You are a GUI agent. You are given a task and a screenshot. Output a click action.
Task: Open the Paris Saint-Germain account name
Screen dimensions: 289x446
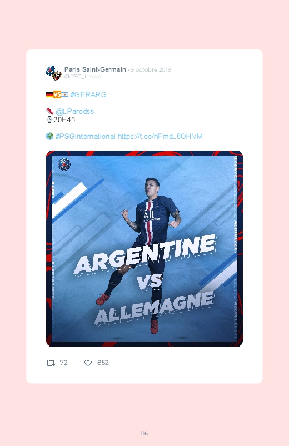coord(95,69)
